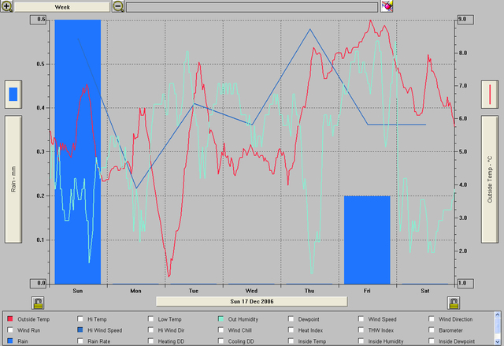
Task: Click the Sun 17 Dec 2006 date button
Action: point(251,301)
